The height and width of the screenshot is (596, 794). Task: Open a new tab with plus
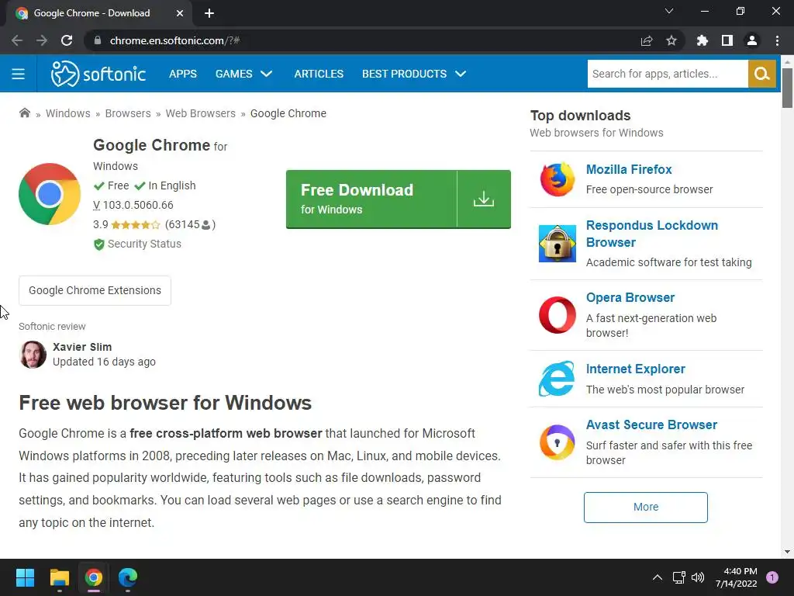[209, 13]
